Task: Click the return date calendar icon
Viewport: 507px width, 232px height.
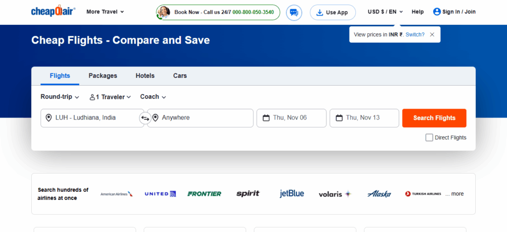Action: 339,118
